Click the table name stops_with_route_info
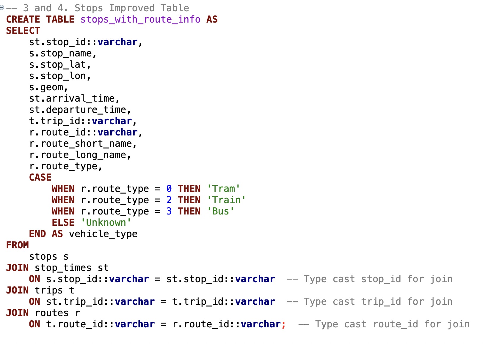Image resolution: width=499 pixels, height=344 pixels. click(x=140, y=20)
